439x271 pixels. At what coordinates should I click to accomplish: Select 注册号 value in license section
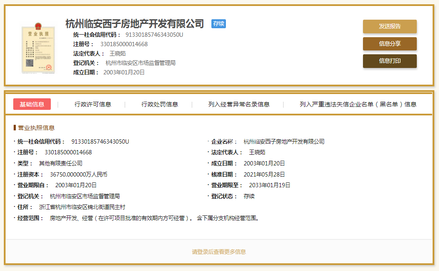[68, 153]
